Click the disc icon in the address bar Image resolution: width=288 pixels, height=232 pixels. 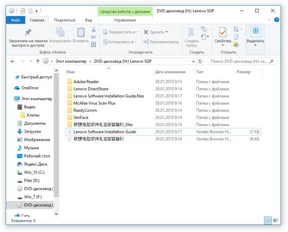pos(46,61)
